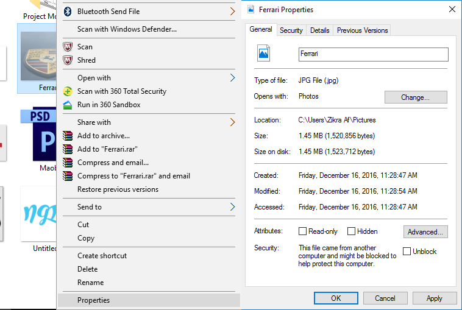Open the Details tab

tap(320, 30)
